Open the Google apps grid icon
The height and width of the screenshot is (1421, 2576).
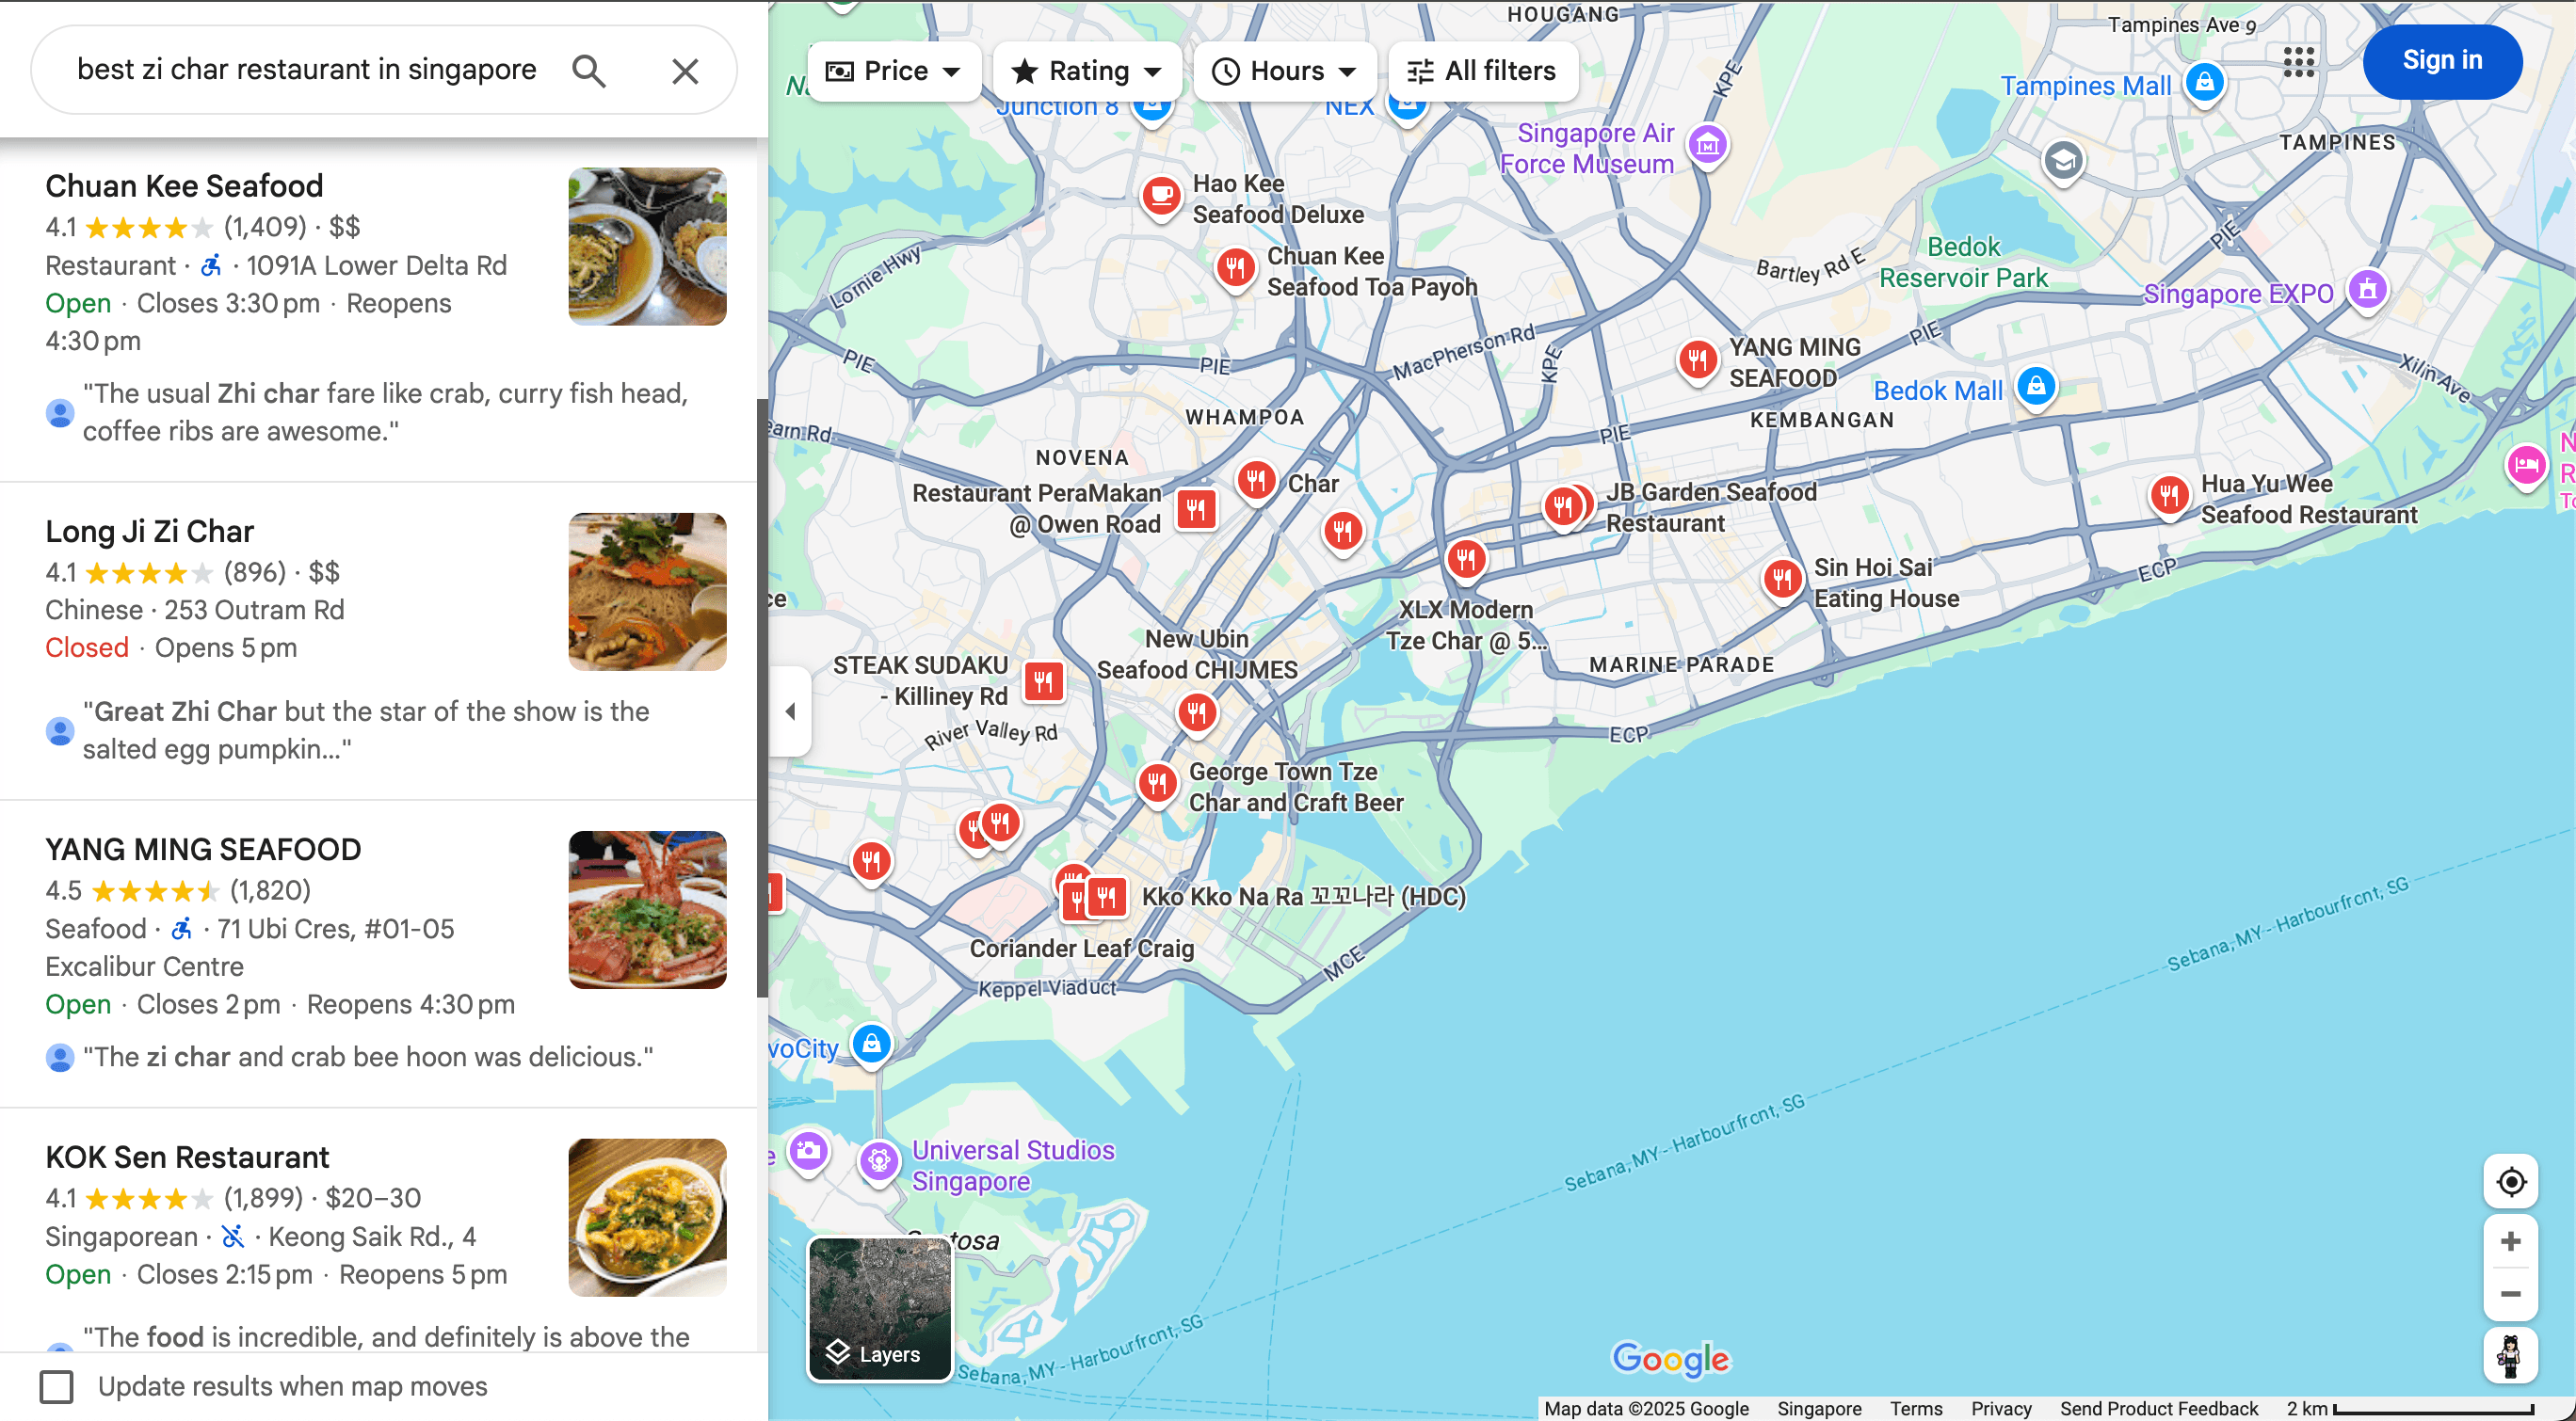[2298, 61]
